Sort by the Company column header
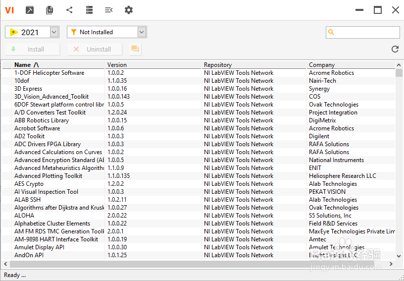This screenshot has height=281, width=404. coord(351,65)
